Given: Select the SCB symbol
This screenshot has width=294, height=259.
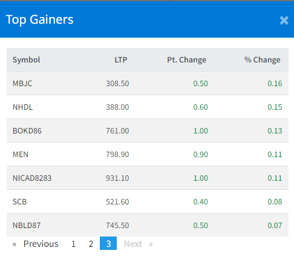Looking at the screenshot, I should (x=19, y=201).
